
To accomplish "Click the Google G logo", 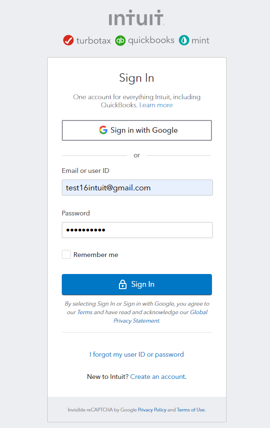I will 103,130.
